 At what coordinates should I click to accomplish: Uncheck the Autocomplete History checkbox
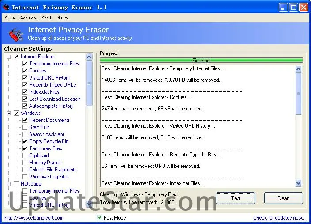pos(25,106)
